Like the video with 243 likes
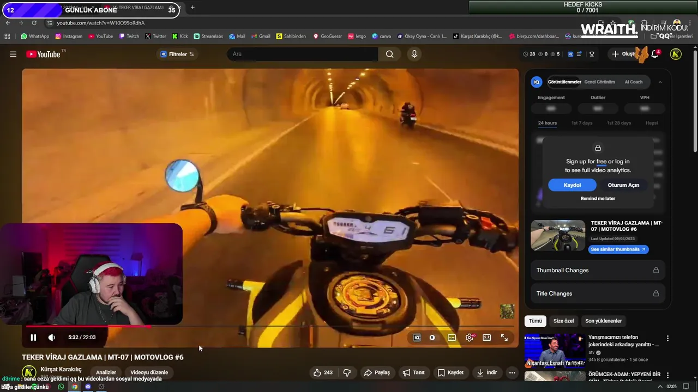698x392 pixels. (323, 372)
